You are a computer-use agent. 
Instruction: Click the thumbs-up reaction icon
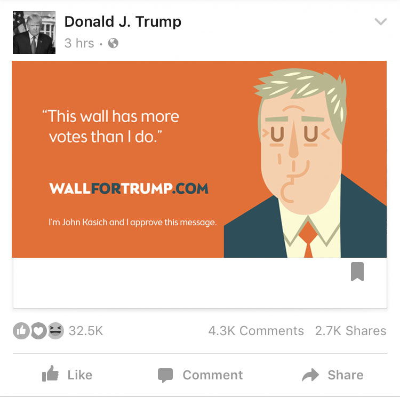tap(21, 331)
